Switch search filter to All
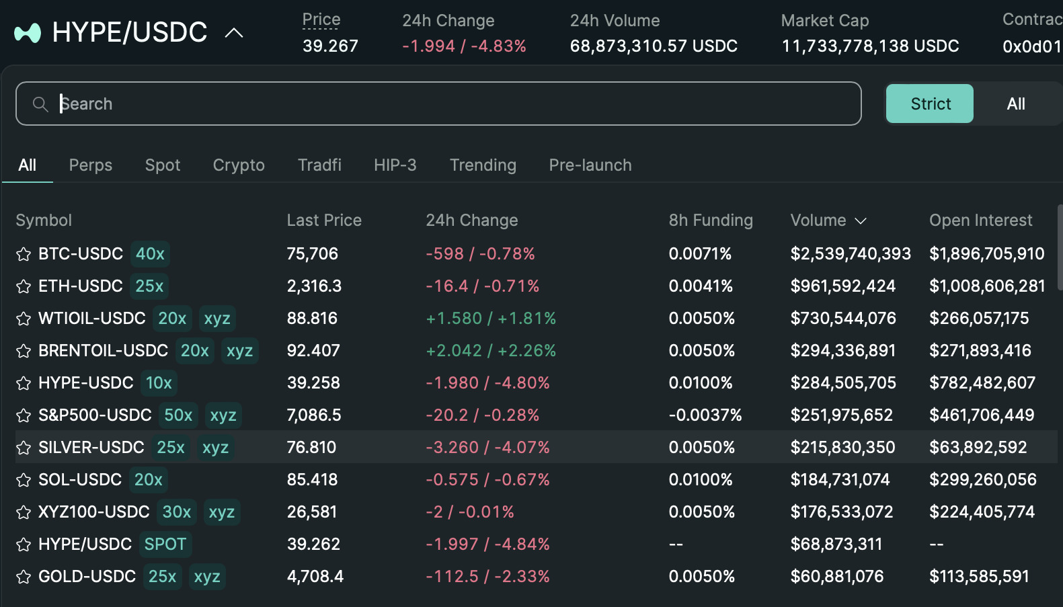 (x=1015, y=104)
